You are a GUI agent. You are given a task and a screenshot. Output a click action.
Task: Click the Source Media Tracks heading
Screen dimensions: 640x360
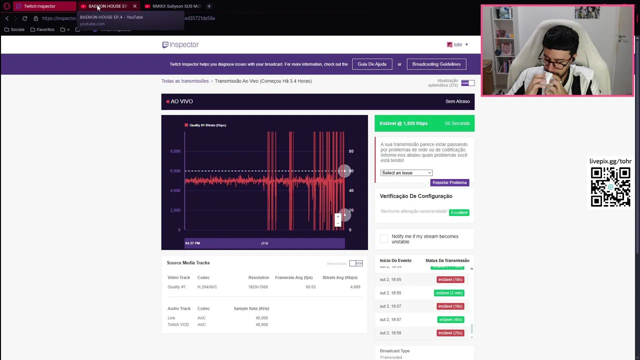pos(188,263)
